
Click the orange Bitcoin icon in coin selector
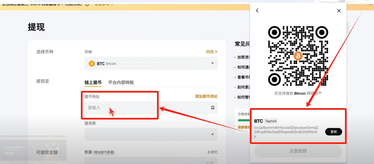(x=92, y=64)
